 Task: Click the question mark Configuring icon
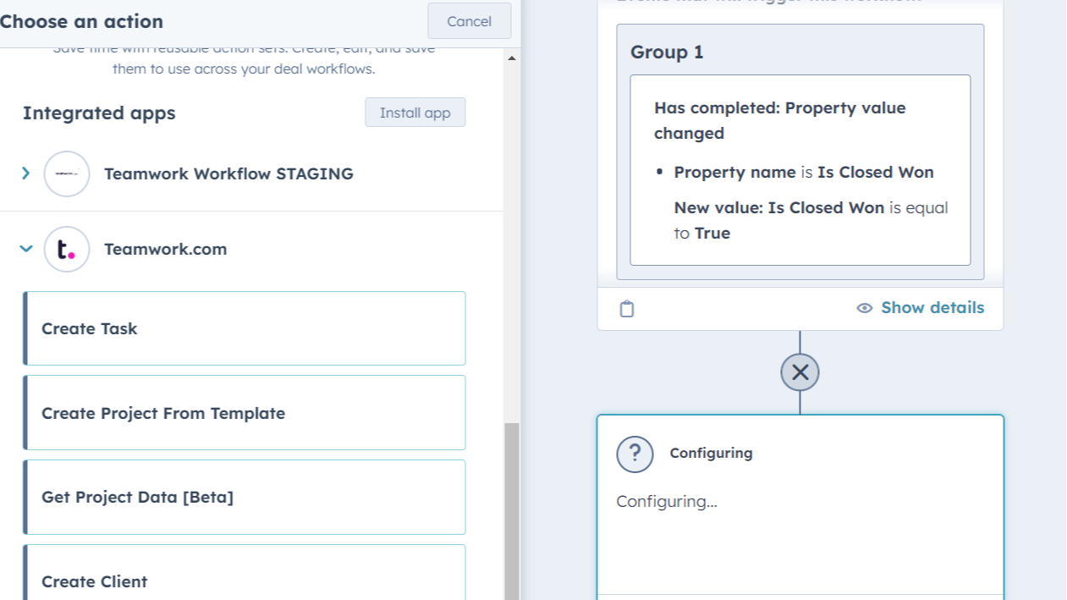(x=635, y=454)
